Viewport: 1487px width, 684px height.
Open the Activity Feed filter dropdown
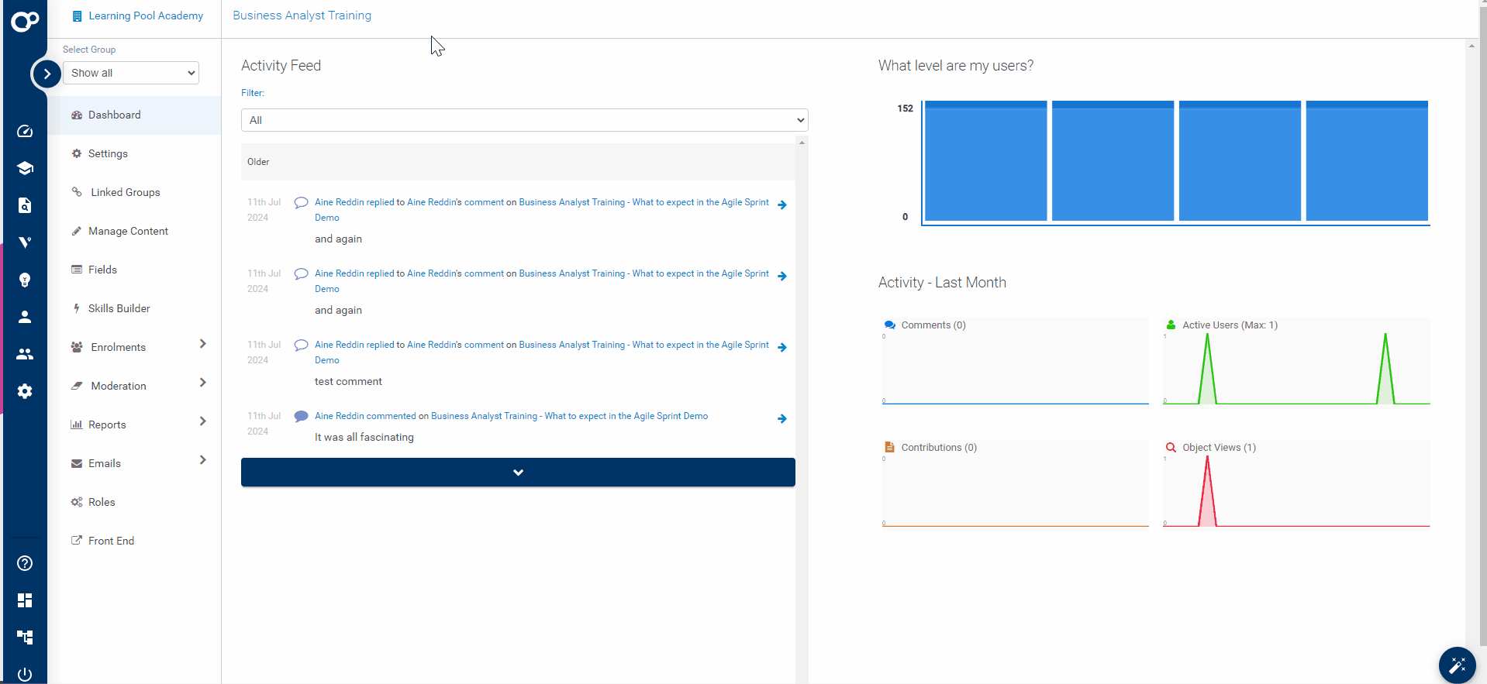524,120
